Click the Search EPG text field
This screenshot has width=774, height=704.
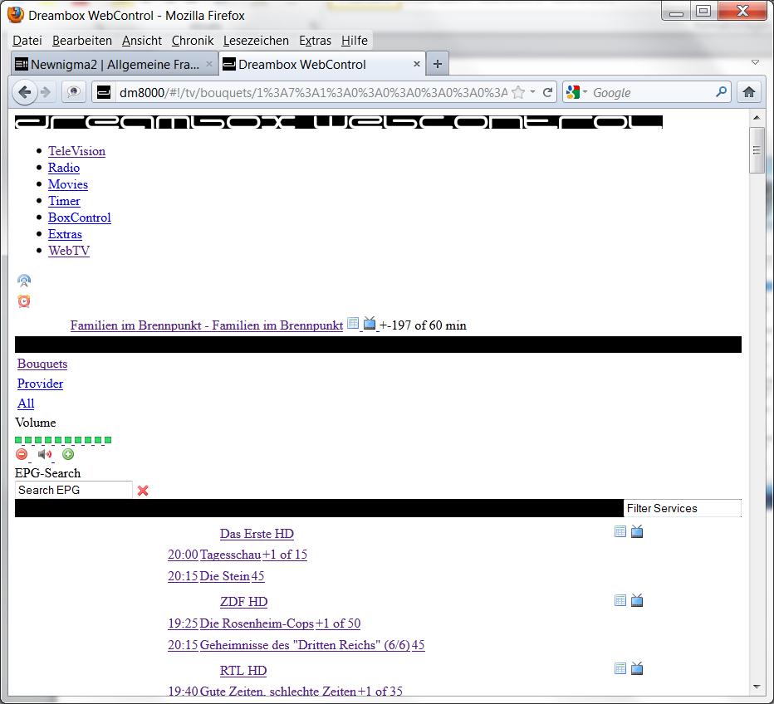[73, 490]
